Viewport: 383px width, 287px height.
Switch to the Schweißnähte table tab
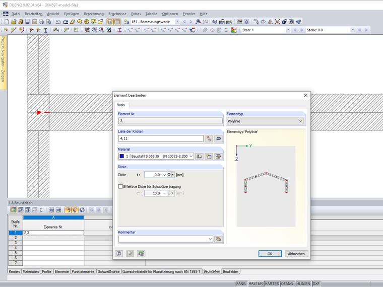click(x=109, y=271)
